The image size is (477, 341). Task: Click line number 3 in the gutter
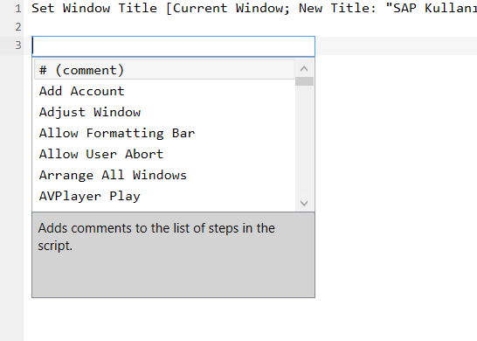[x=18, y=45]
